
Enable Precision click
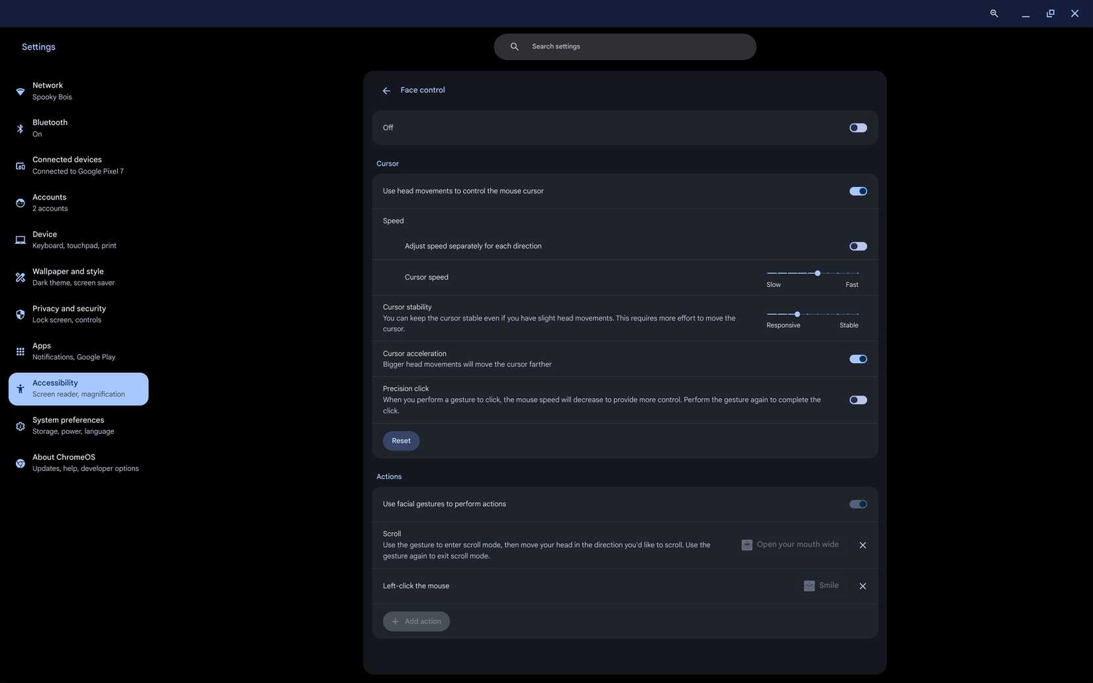point(858,399)
